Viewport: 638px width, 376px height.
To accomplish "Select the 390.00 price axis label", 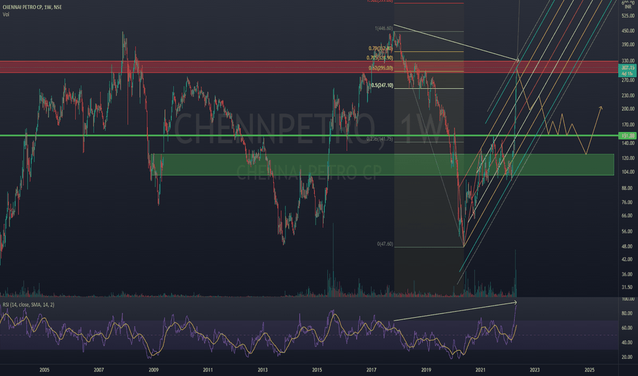I will pyautogui.click(x=628, y=44).
